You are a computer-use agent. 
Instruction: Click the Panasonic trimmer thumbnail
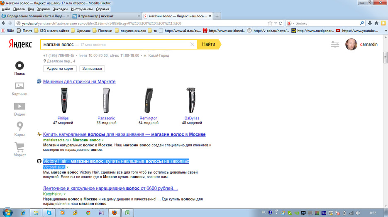[x=106, y=100]
